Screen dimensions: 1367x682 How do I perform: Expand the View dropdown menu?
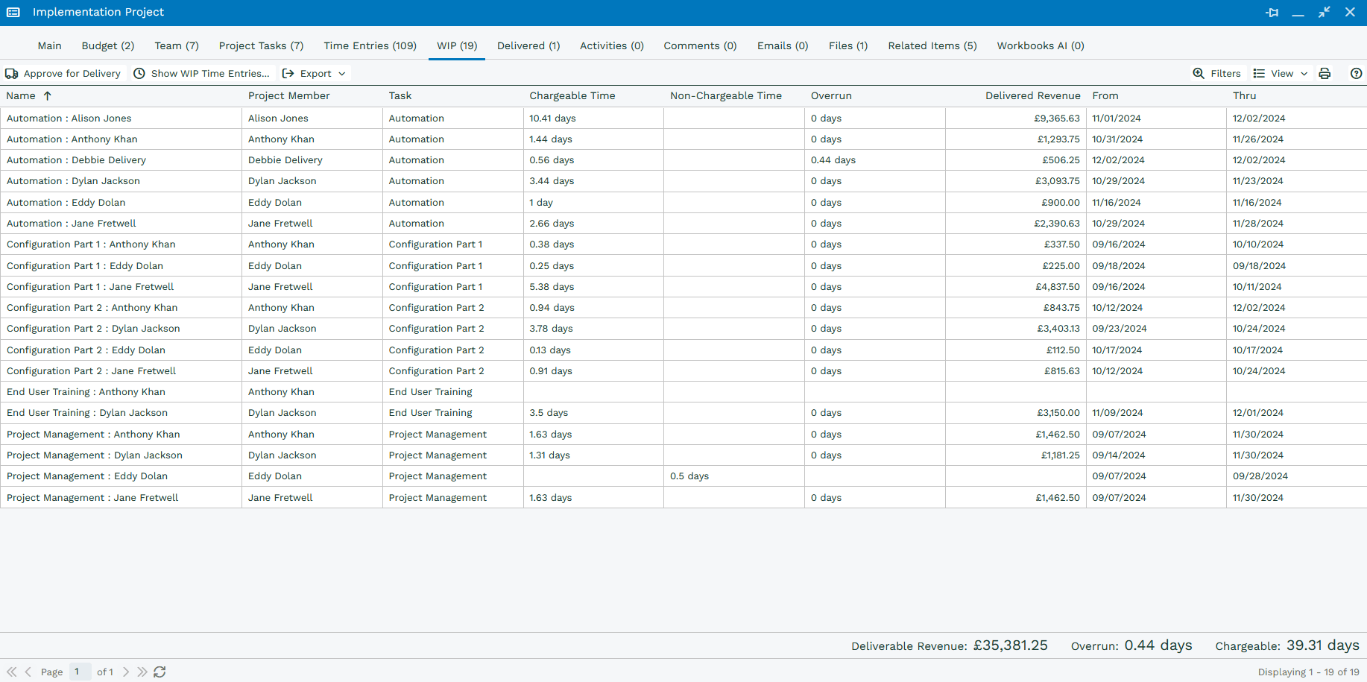[x=1281, y=73]
